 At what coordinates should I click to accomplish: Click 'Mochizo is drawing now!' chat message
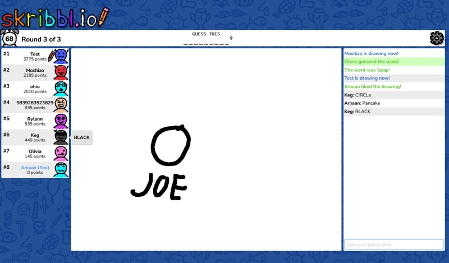[372, 53]
